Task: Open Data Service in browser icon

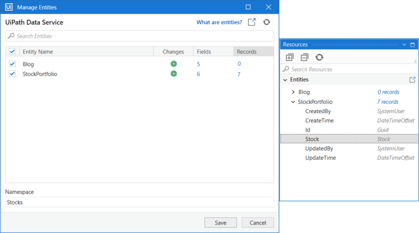Action: pos(251,22)
